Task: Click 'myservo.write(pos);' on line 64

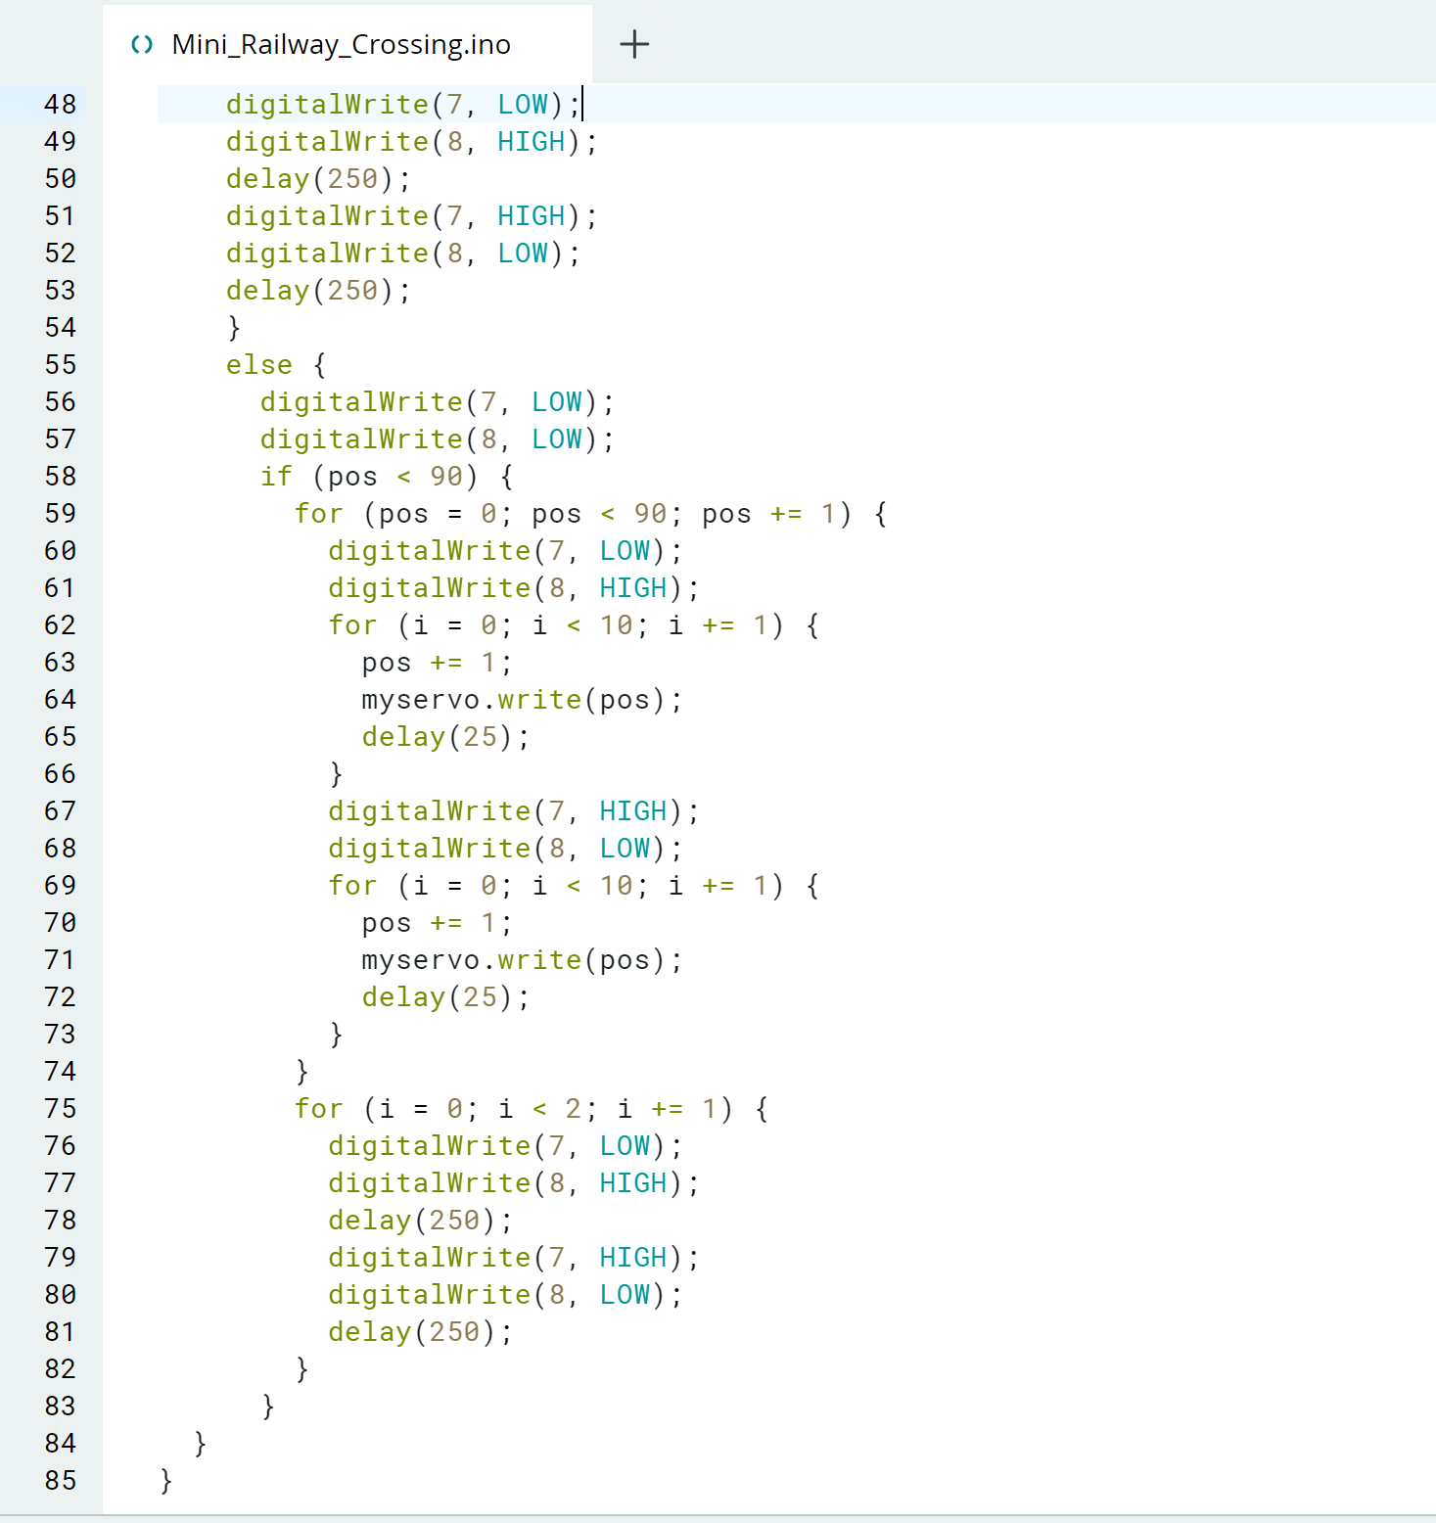Action: point(522,699)
